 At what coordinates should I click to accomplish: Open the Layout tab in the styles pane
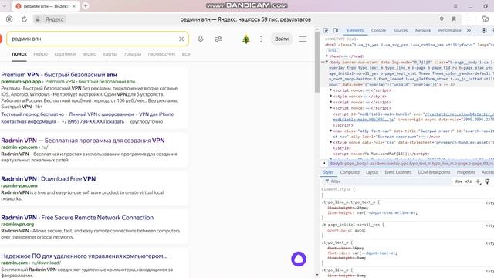tap(372, 172)
